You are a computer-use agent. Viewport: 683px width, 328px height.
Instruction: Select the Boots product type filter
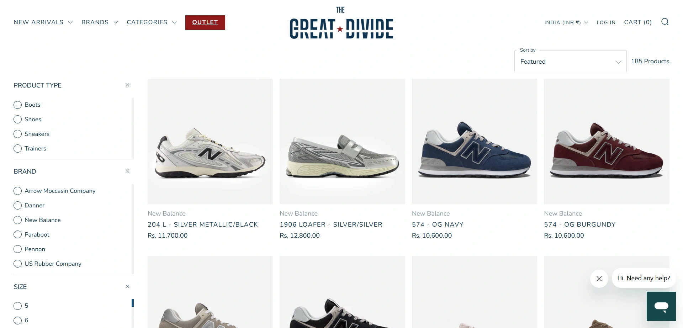[x=27, y=105]
